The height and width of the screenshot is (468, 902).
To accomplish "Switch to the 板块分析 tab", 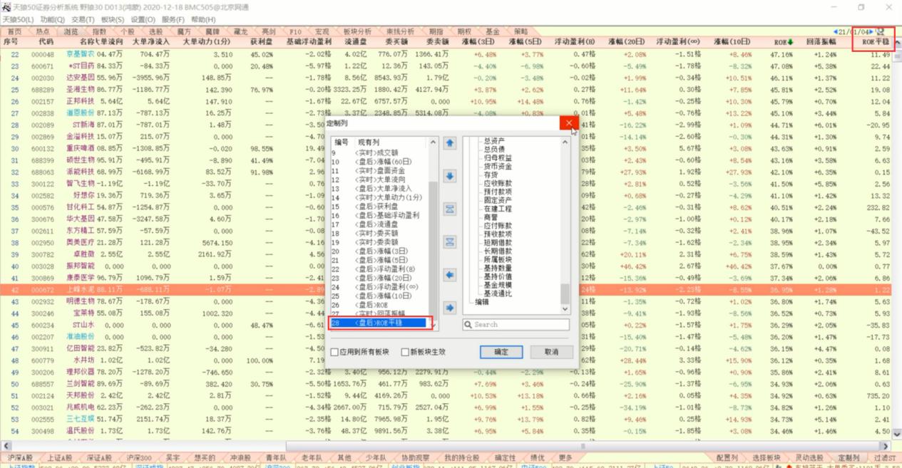I will tap(357, 31).
